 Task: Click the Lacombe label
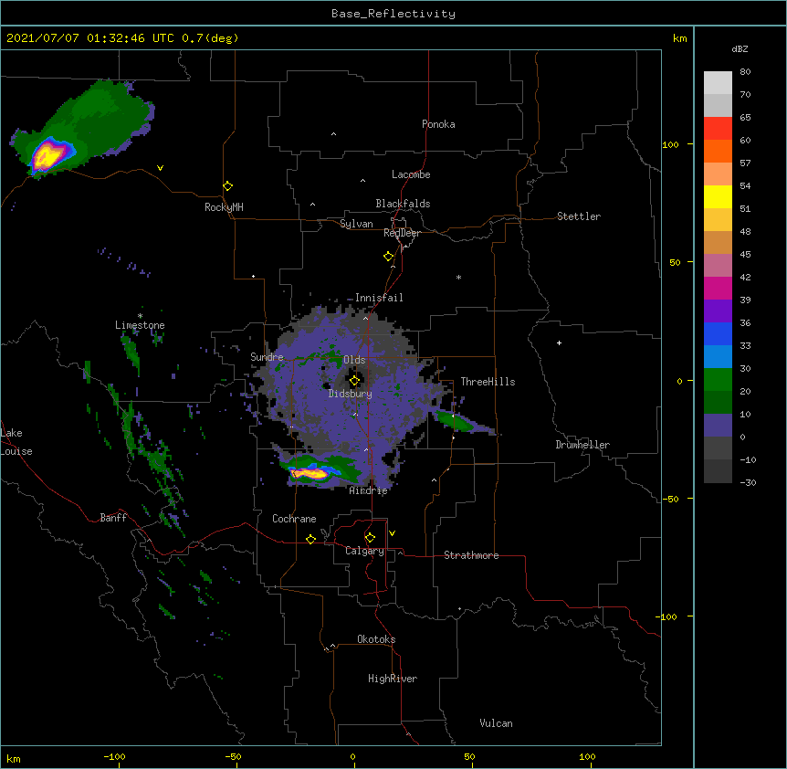411,174
